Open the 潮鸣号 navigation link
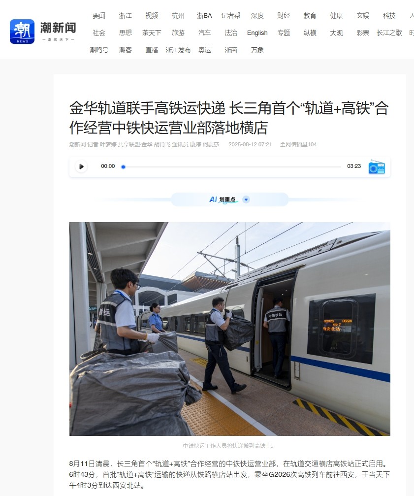 click(x=99, y=50)
